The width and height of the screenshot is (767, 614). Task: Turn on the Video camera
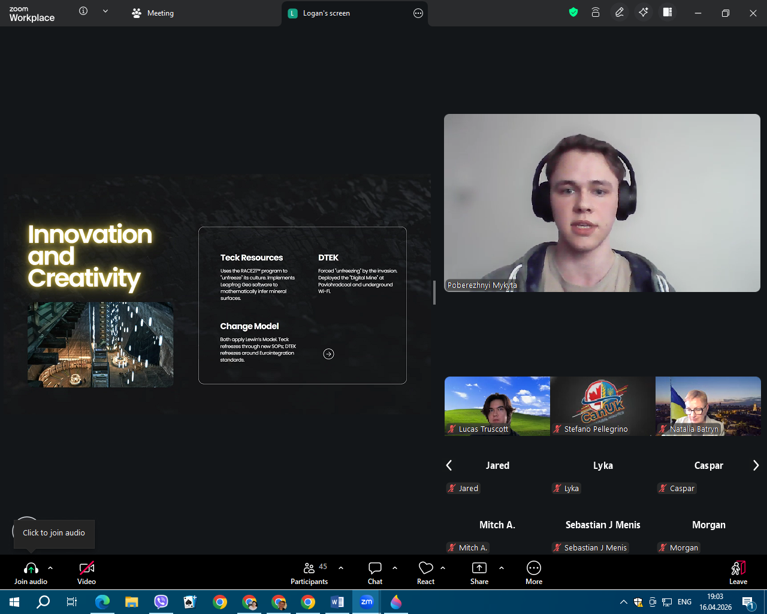coord(87,573)
